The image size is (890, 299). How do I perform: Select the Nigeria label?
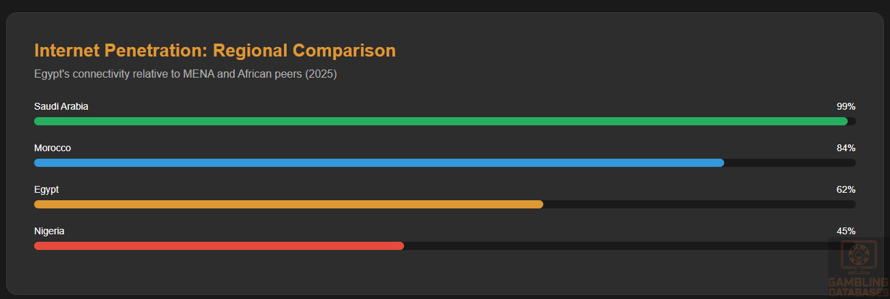pyautogui.click(x=49, y=231)
